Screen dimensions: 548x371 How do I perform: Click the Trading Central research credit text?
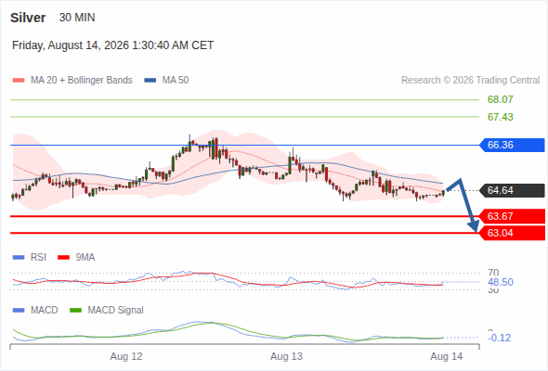[x=470, y=81]
